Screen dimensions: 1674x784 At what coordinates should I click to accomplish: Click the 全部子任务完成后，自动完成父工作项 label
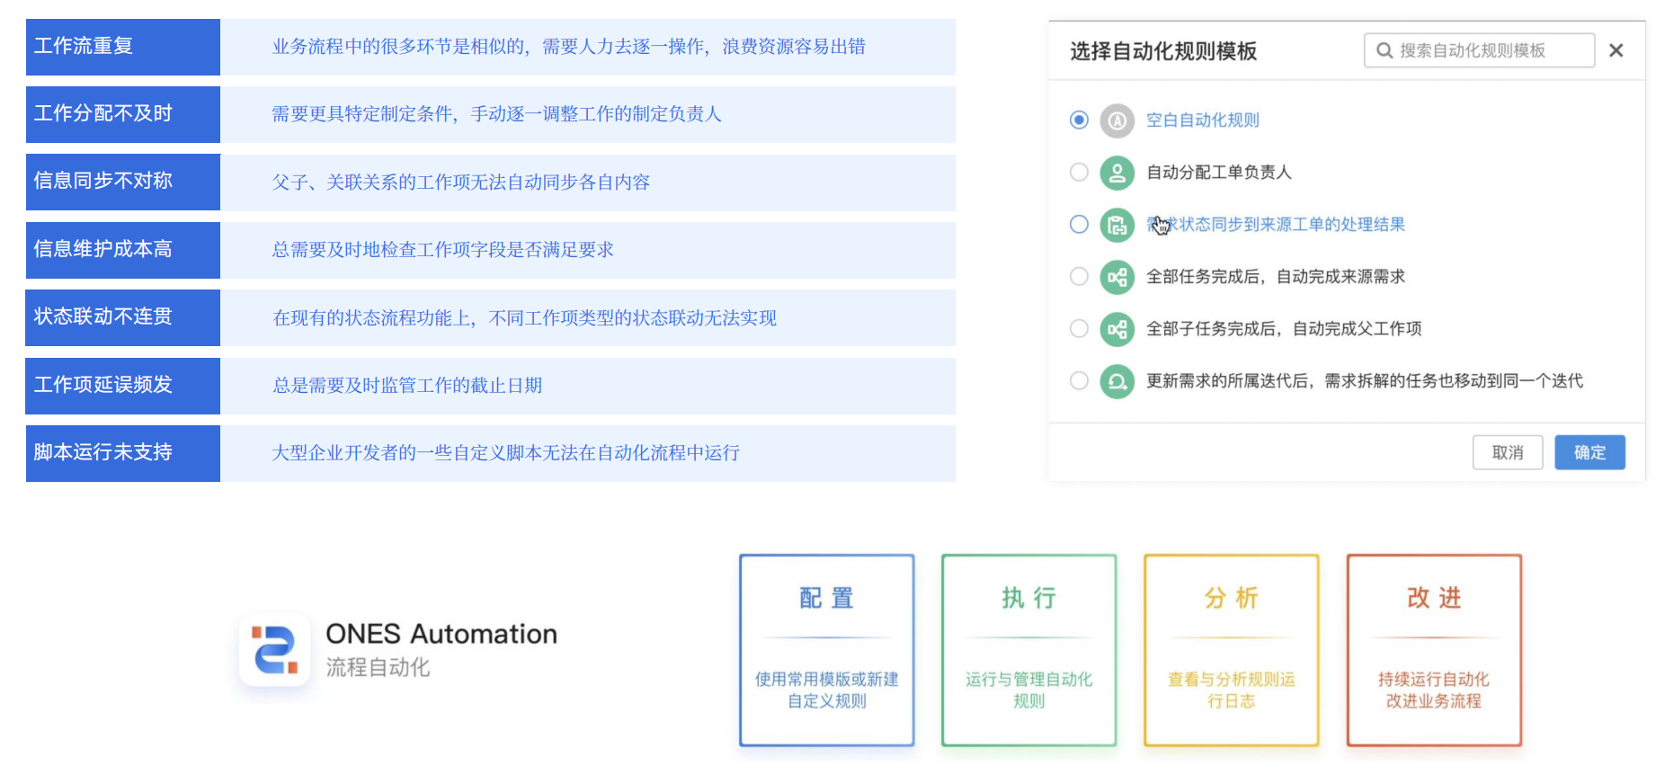1284,328
